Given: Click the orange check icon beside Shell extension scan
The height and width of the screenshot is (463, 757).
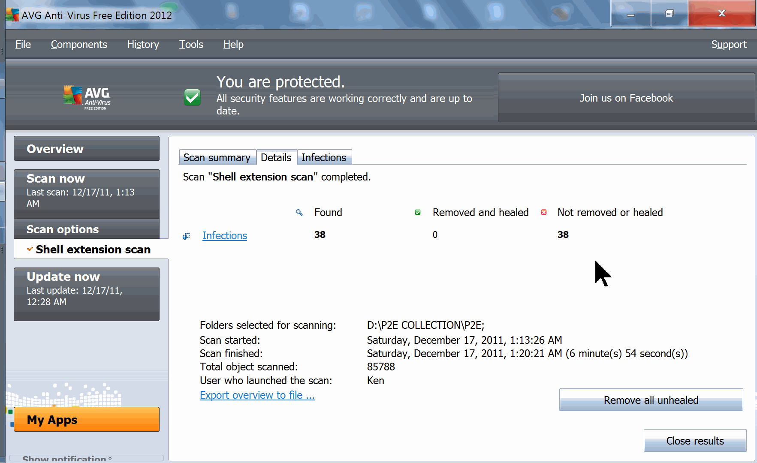Looking at the screenshot, I should pos(30,249).
